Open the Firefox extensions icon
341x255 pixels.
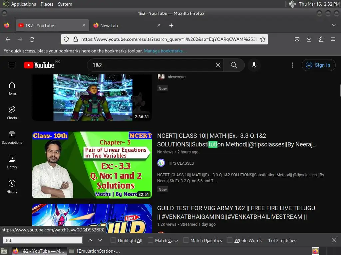click(321, 39)
